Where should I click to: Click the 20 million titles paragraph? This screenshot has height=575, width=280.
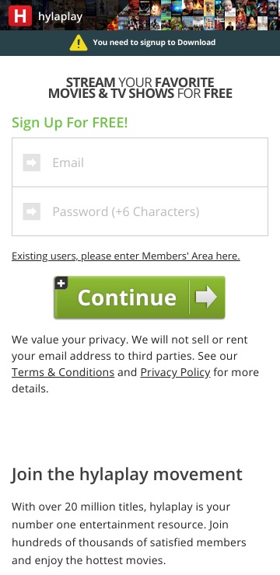coord(129,534)
